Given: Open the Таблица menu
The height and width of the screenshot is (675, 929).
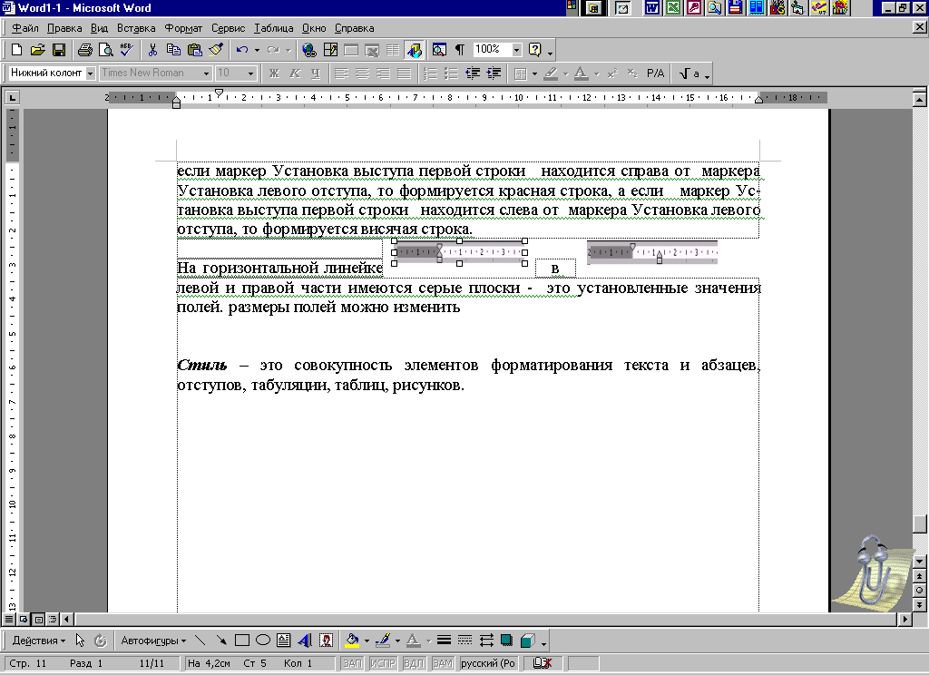Looking at the screenshot, I should 273,28.
